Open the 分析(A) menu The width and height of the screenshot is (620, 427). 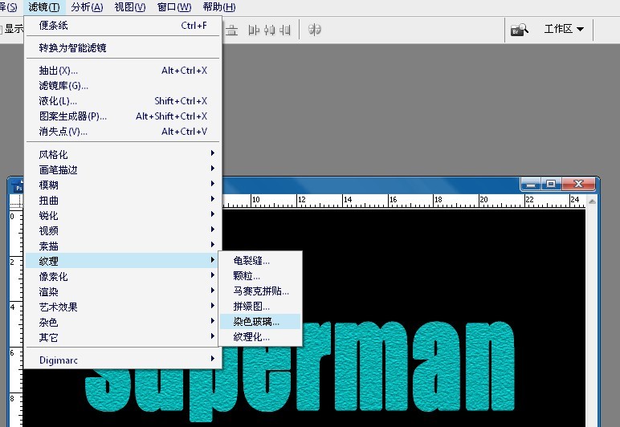[87, 7]
